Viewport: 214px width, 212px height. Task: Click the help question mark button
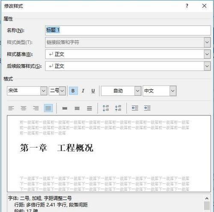187,6
